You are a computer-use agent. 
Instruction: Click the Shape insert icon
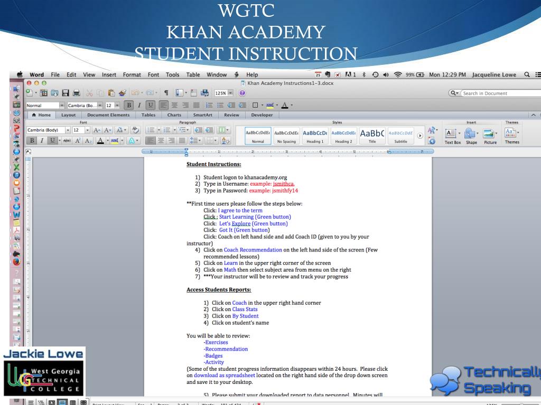tap(470, 133)
